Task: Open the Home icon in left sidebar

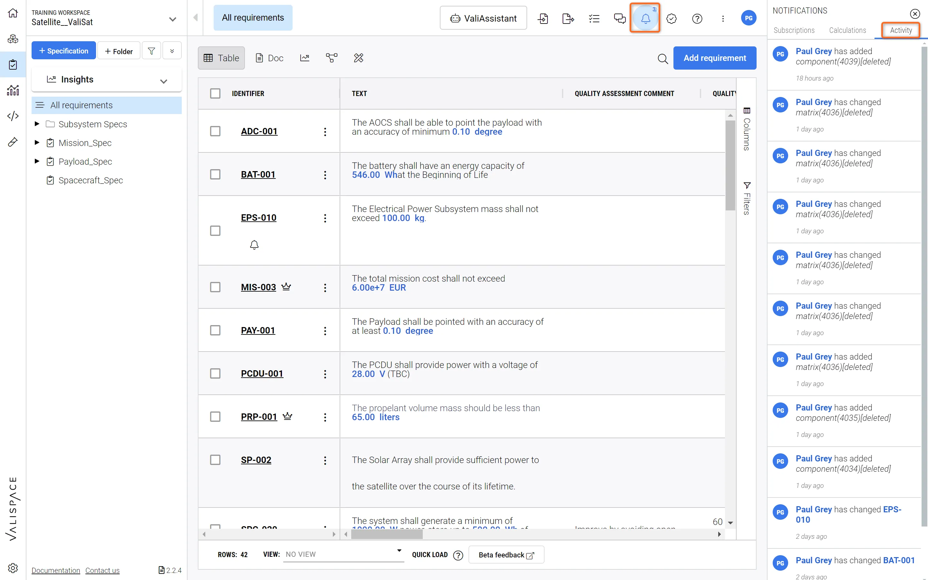Action: [x=13, y=13]
